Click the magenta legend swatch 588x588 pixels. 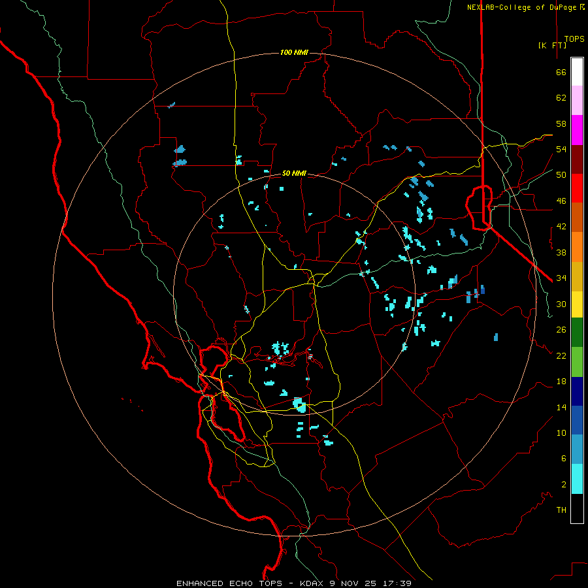pyautogui.click(x=577, y=130)
